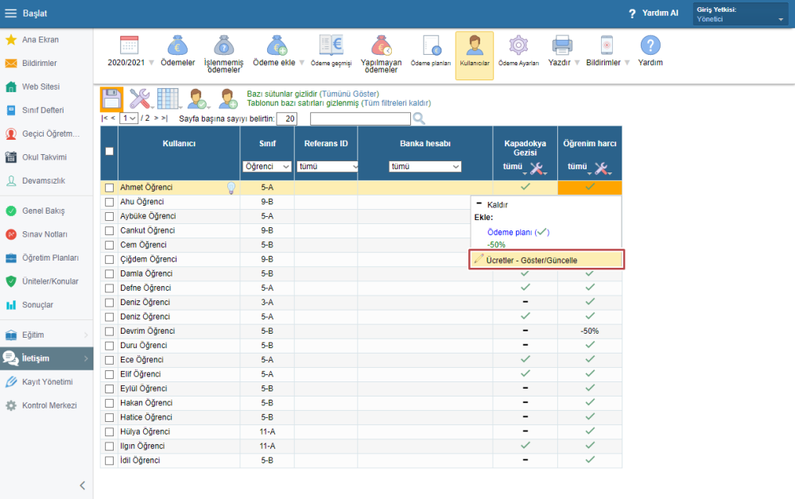Screen dimensions: 795x499
Task: Click the Yazdır printer icon
Action: [563, 46]
